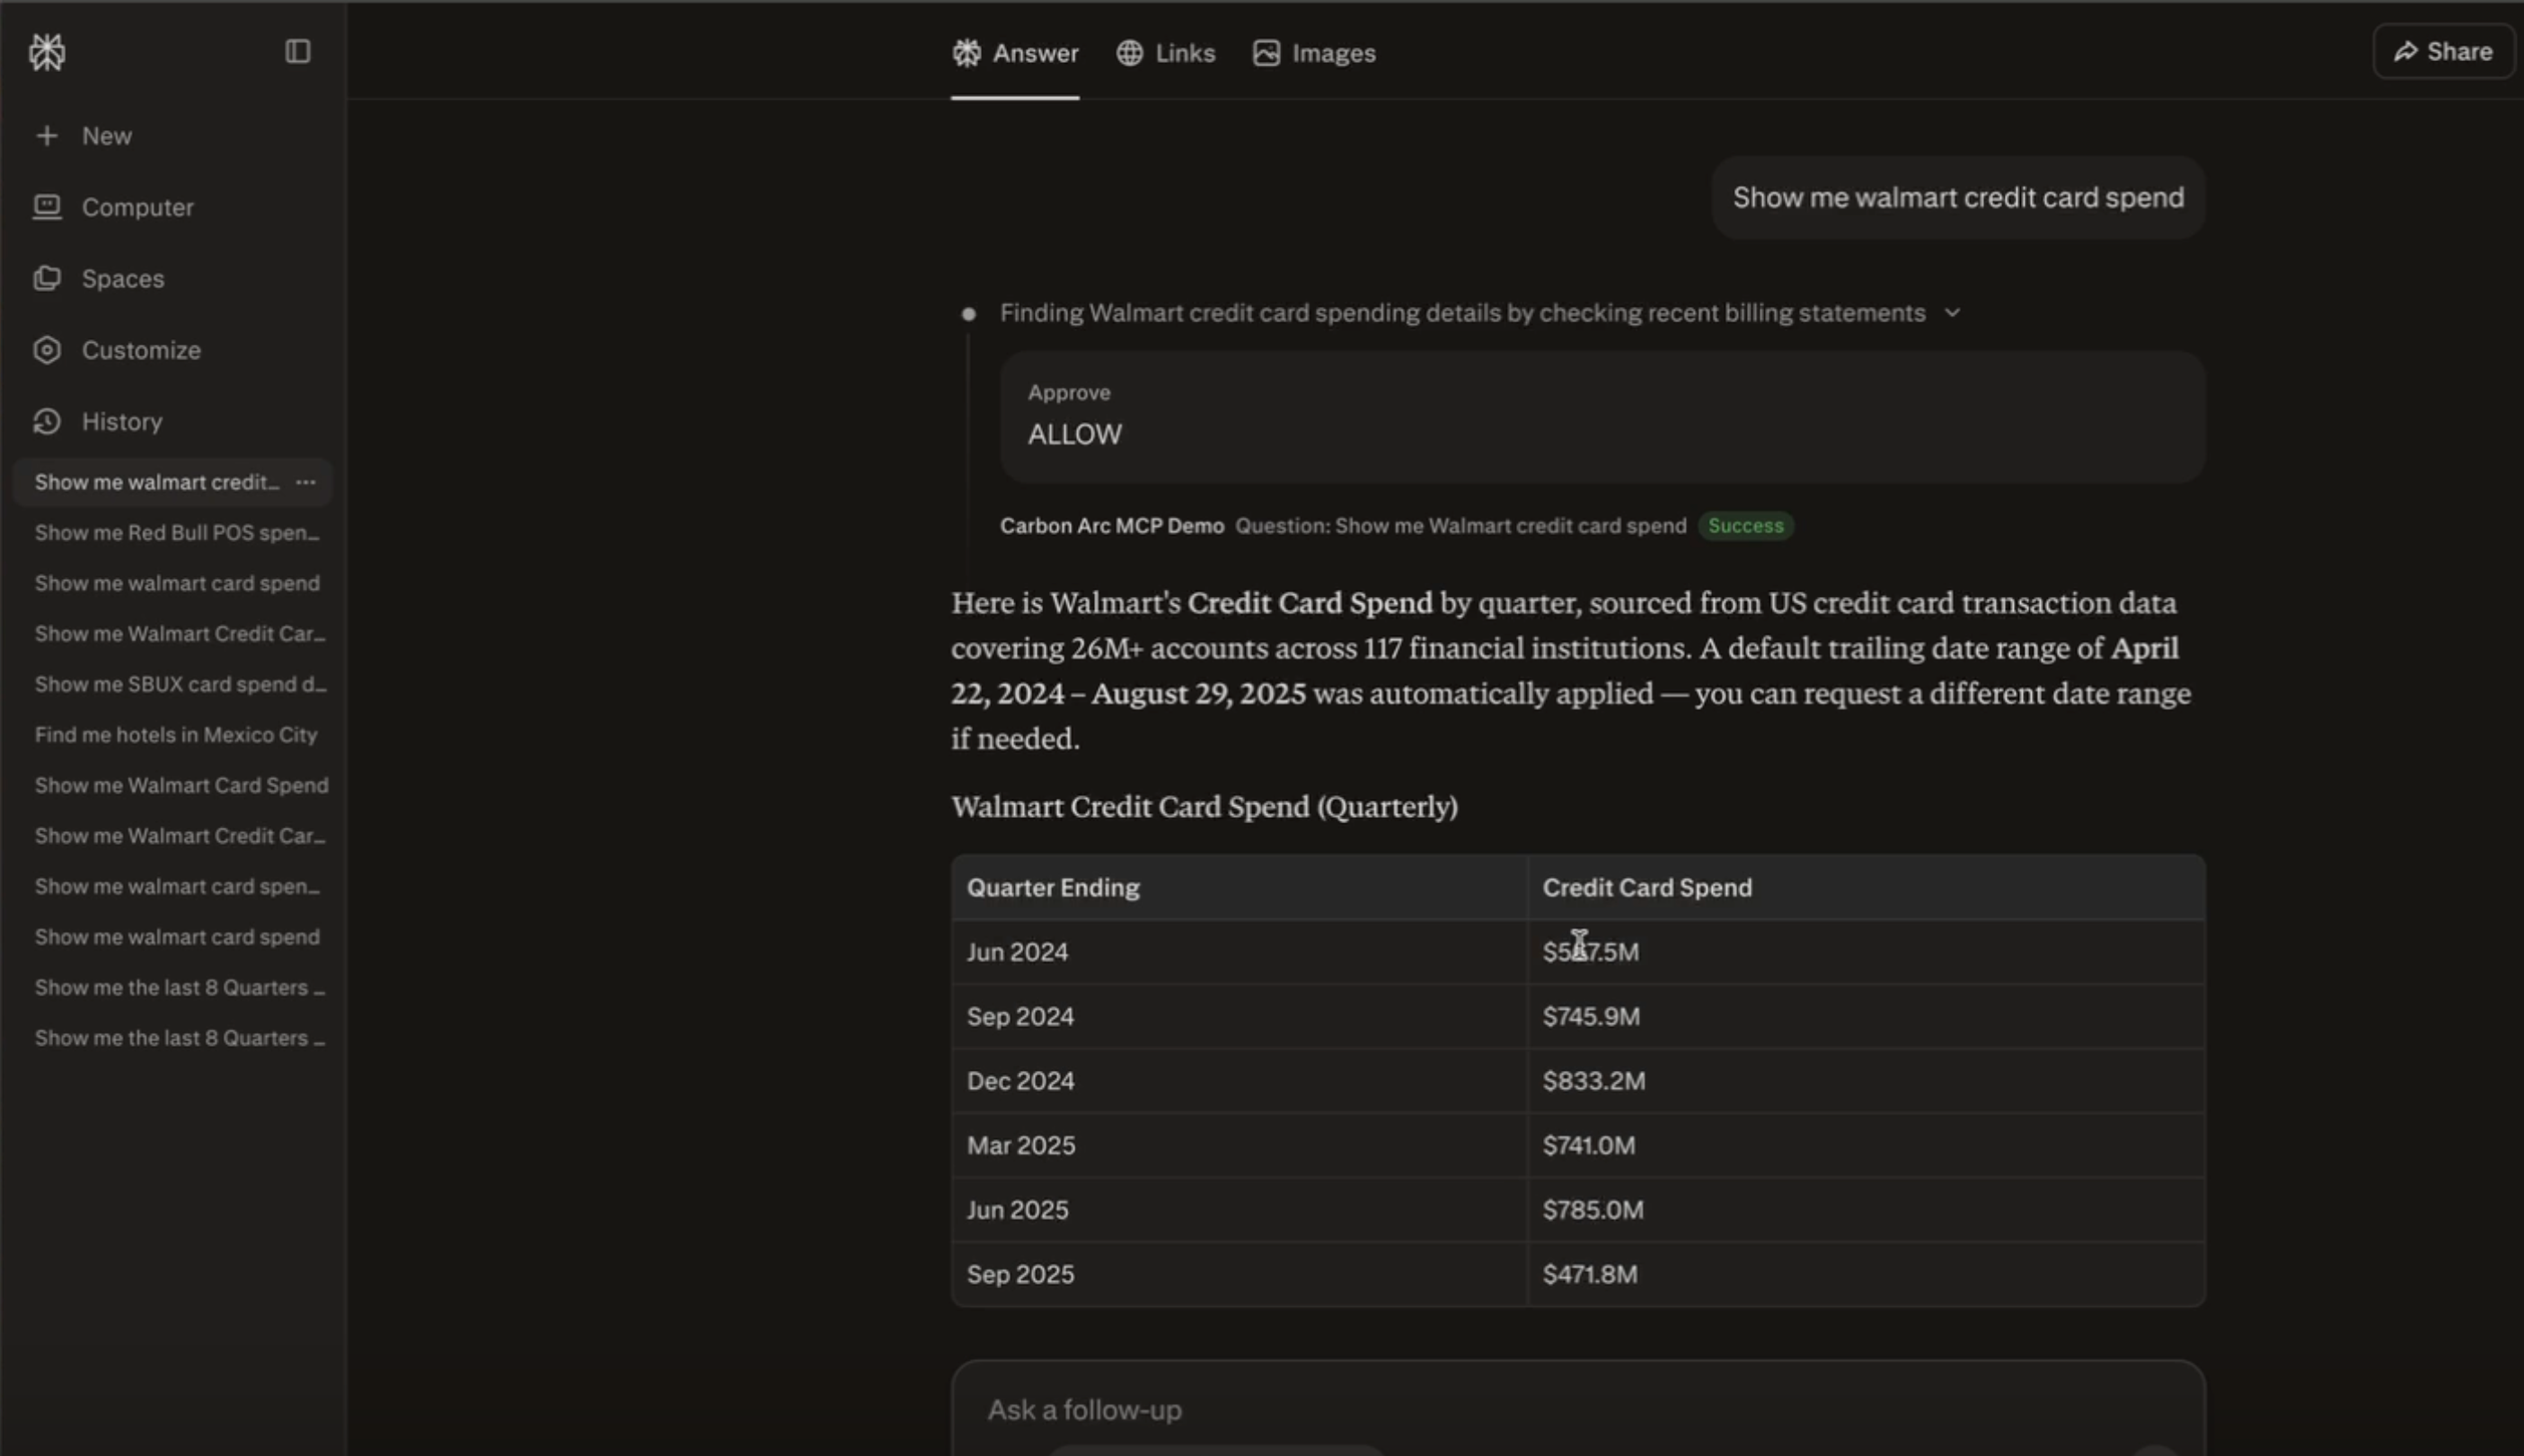Click the Answer tab logo icon
Screen dimensions: 2524x1456
click(x=966, y=53)
